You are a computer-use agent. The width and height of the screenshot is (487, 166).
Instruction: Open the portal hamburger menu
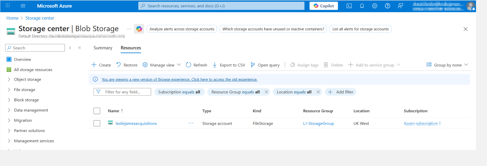pyautogui.click(x=23, y=6)
